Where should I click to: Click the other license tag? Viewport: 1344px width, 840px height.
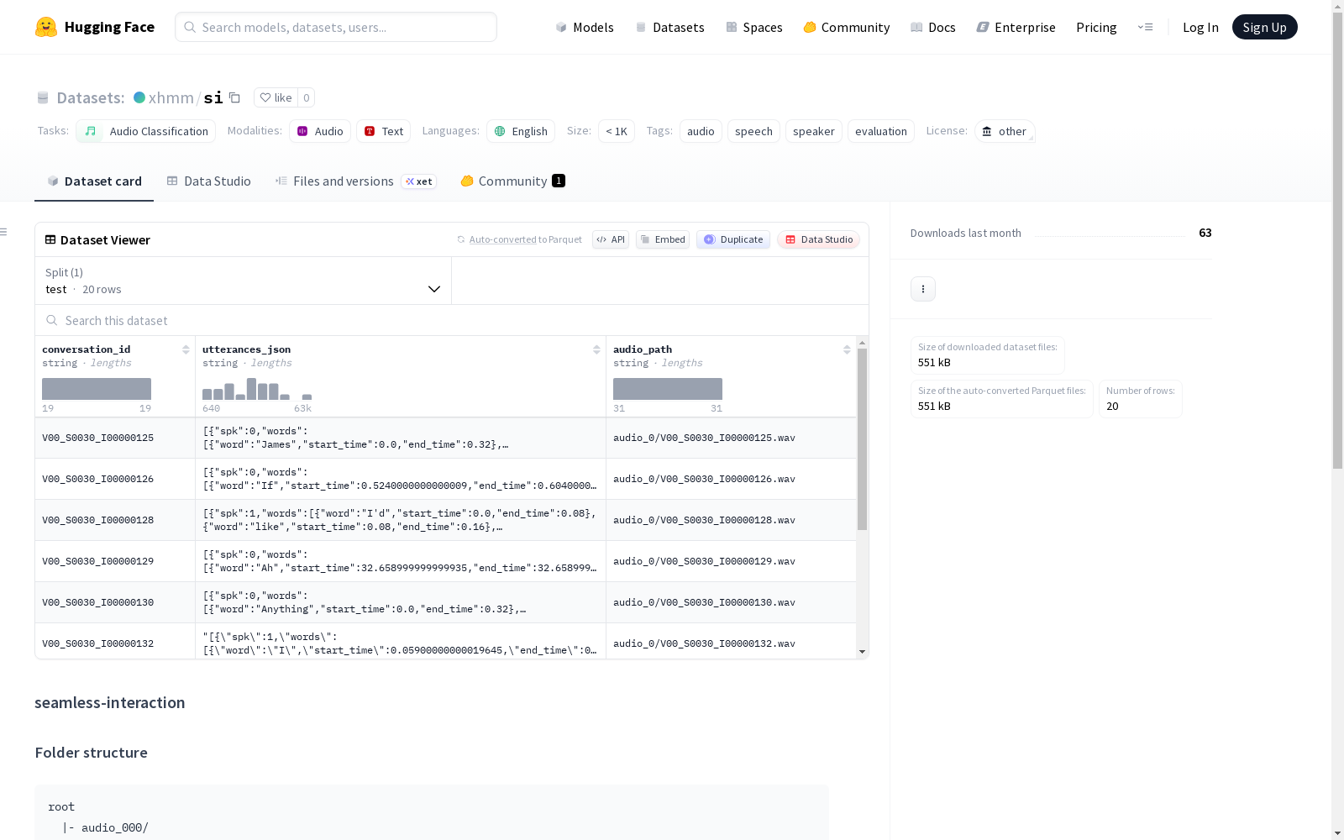[x=1005, y=131]
